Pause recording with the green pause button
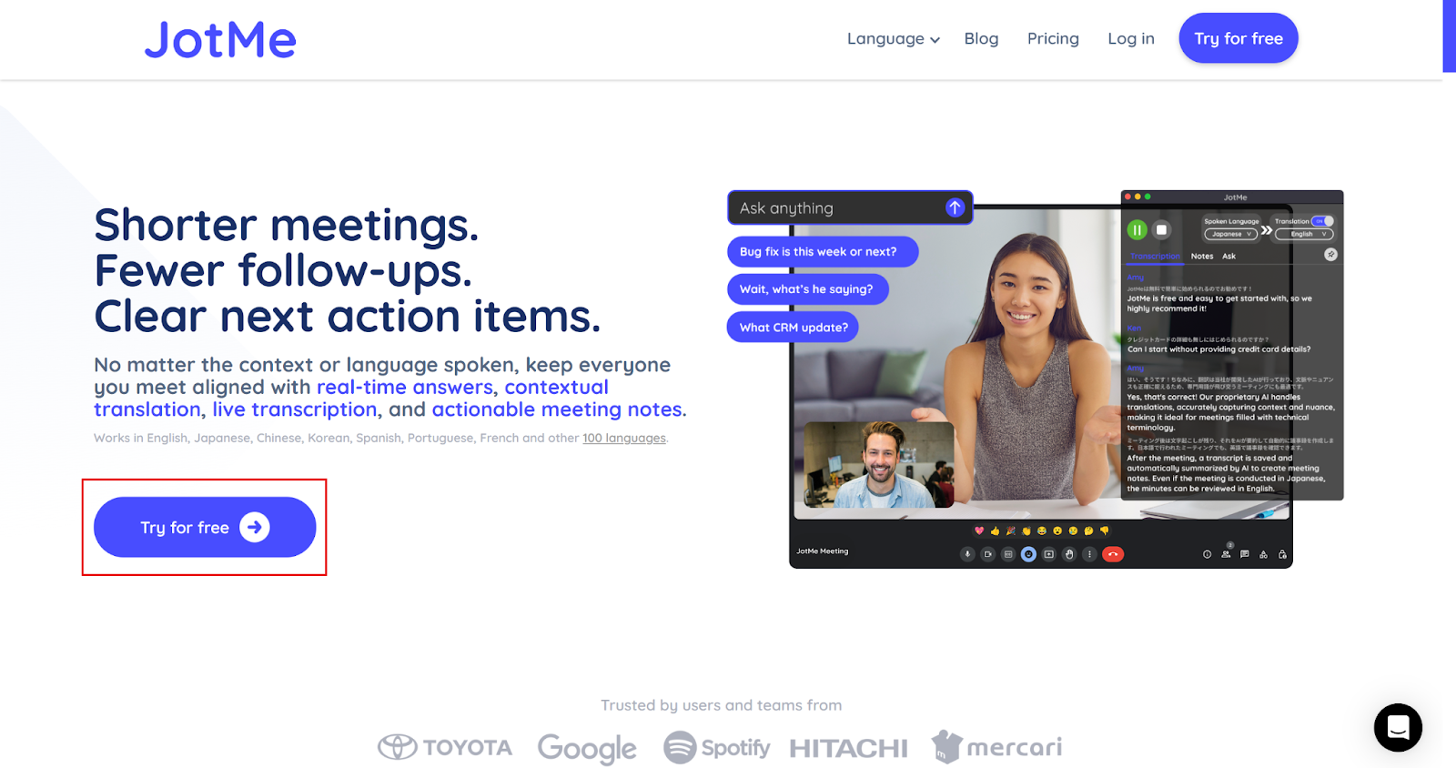 pyautogui.click(x=1137, y=229)
